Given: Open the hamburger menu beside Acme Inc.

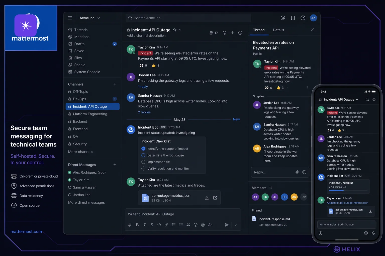Looking at the screenshot, I should pos(70,18).
